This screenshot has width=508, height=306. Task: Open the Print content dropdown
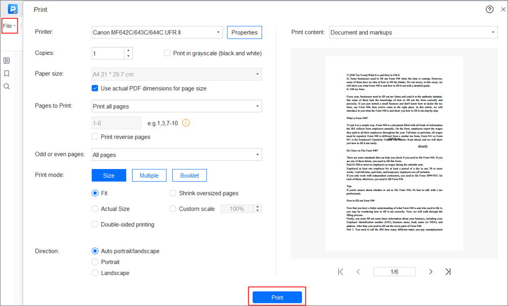click(414, 32)
